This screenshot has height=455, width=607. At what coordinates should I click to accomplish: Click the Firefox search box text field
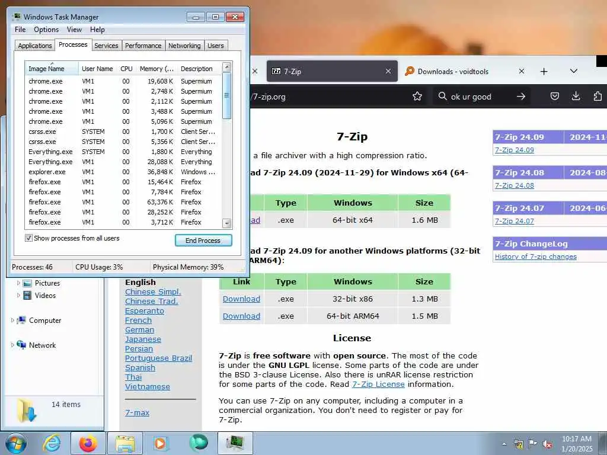click(480, 97)
